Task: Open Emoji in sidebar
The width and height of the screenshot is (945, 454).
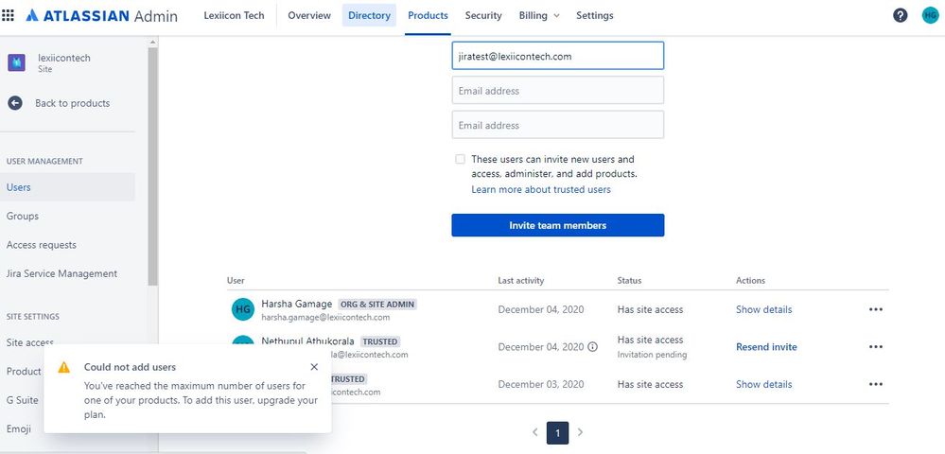Action: coord(19,429)
